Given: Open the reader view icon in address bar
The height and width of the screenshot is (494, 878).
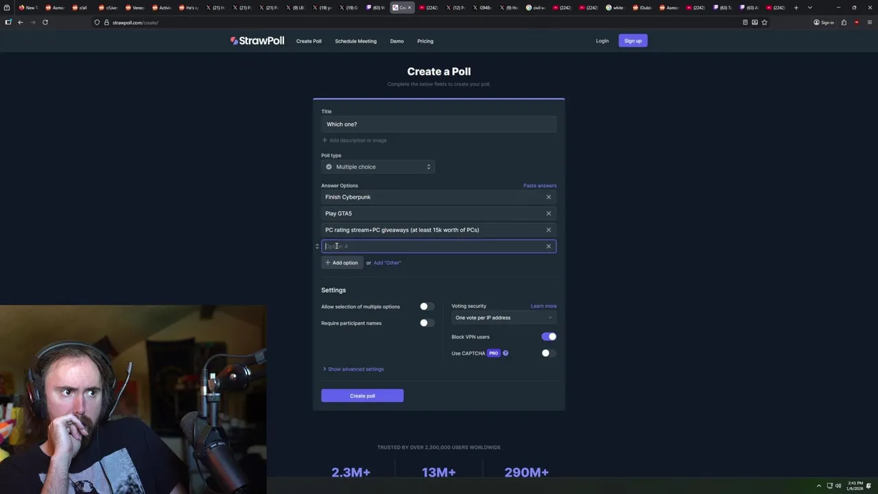Looking at the screenshot, I should pyautogui.click(x=745, y=22).
